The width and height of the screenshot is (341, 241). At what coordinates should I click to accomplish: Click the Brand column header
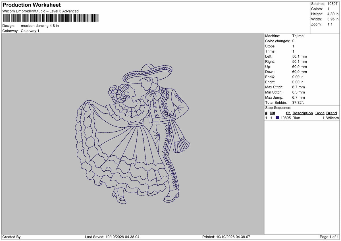click(x=332, y=113)
